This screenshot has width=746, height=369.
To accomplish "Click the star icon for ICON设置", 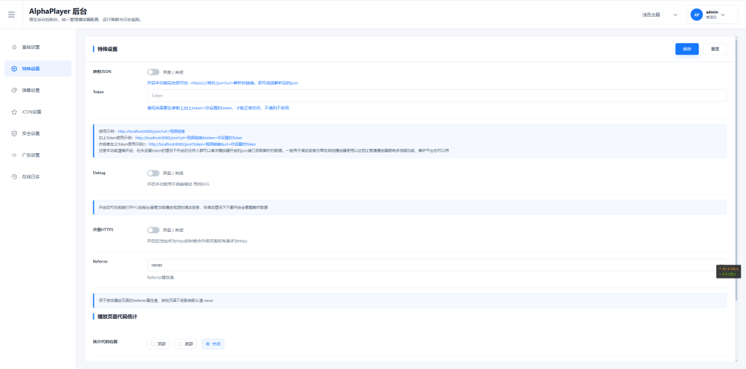I will [15, 112].
